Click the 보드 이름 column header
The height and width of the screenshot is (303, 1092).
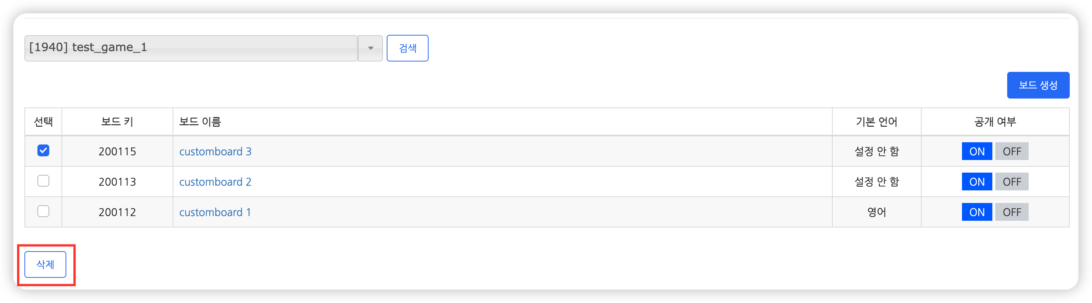point(200,122)
